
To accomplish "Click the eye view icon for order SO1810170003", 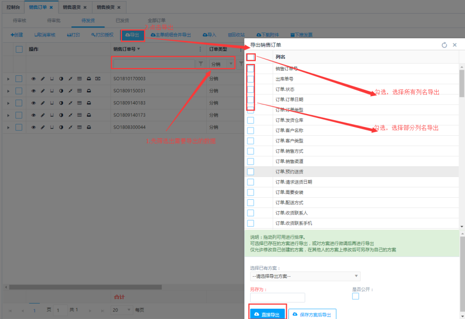I will (x=34, y=78).
